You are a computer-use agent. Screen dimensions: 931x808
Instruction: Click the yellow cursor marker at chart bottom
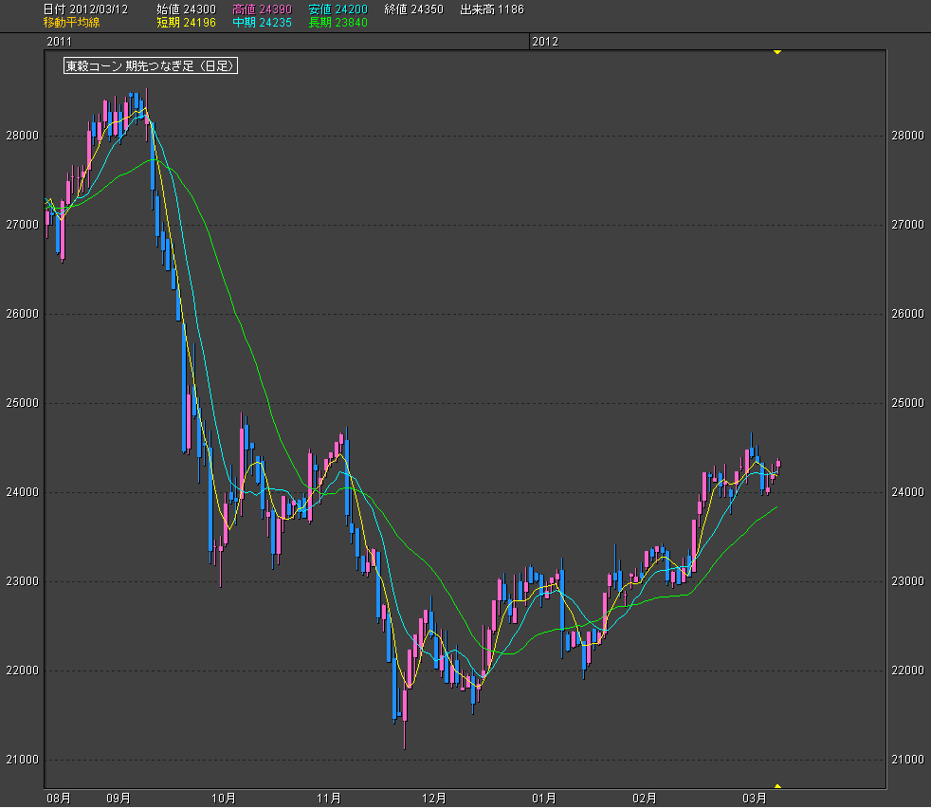click(777, 786)
